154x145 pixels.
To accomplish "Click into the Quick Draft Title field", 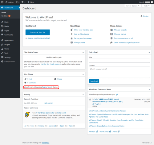I will 120,61.
